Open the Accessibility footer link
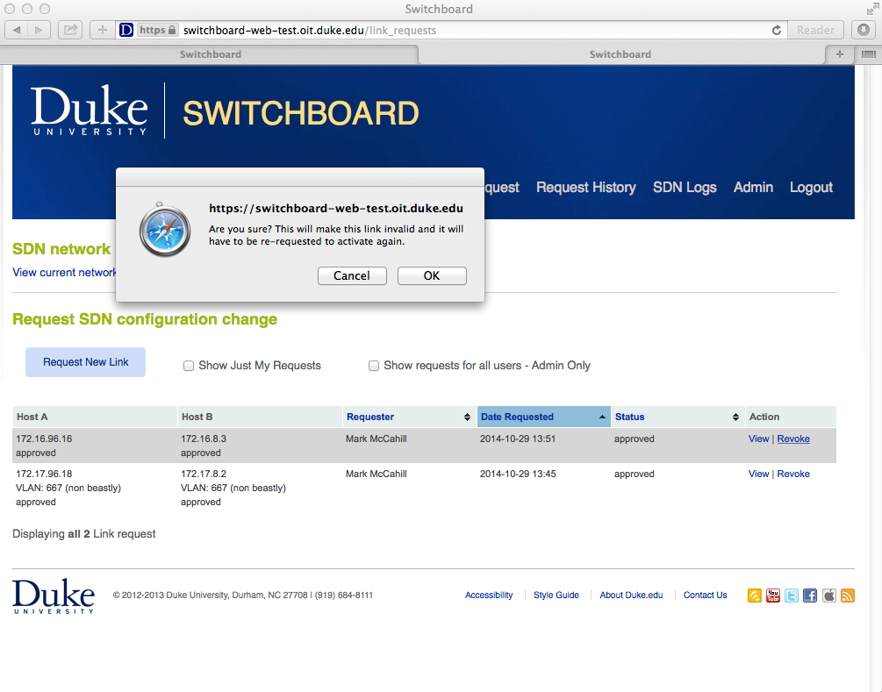This screenshot has width=882, height=692. [489, 595]
